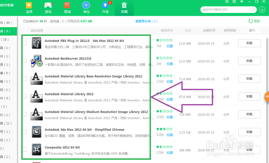Tick checkbox for Autodesk Backburner 2012.0.0
Viewport: 269px width, 163px height.
click(25, 61)
